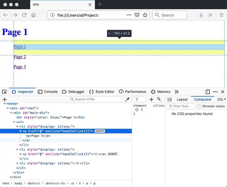The image size is (227, 187).
Task: Activate the element picker tool
Action: (x=4, y=92)
